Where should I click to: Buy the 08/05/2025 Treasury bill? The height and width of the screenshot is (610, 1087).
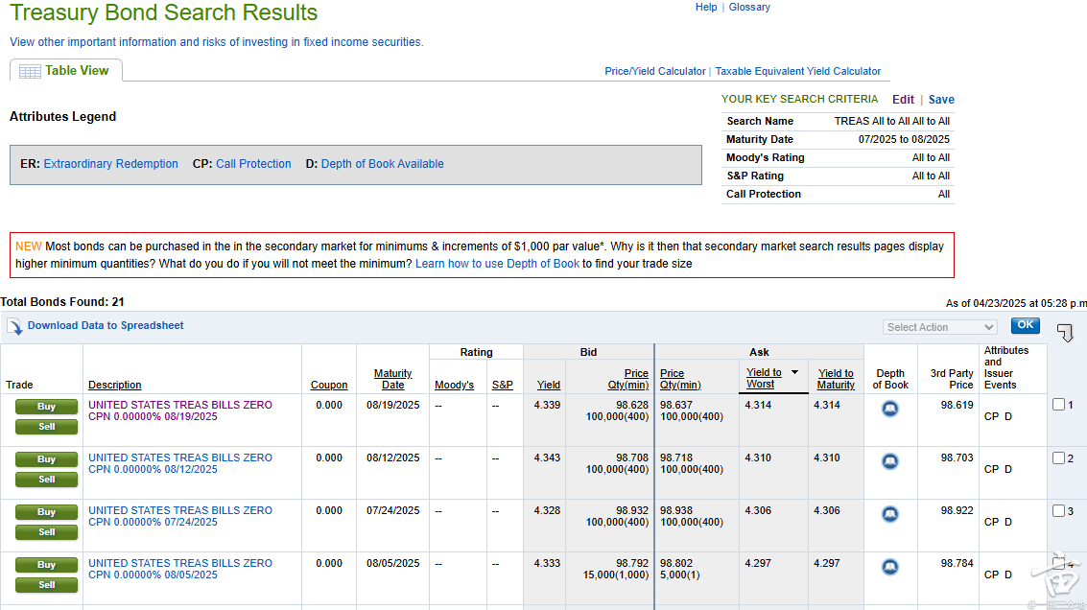(x=46, y=565)
